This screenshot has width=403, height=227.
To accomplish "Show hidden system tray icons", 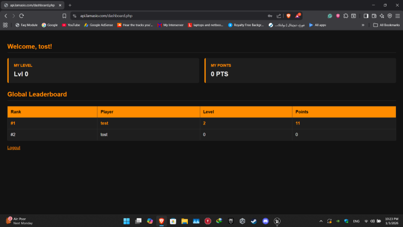I will tap(321, 221).
